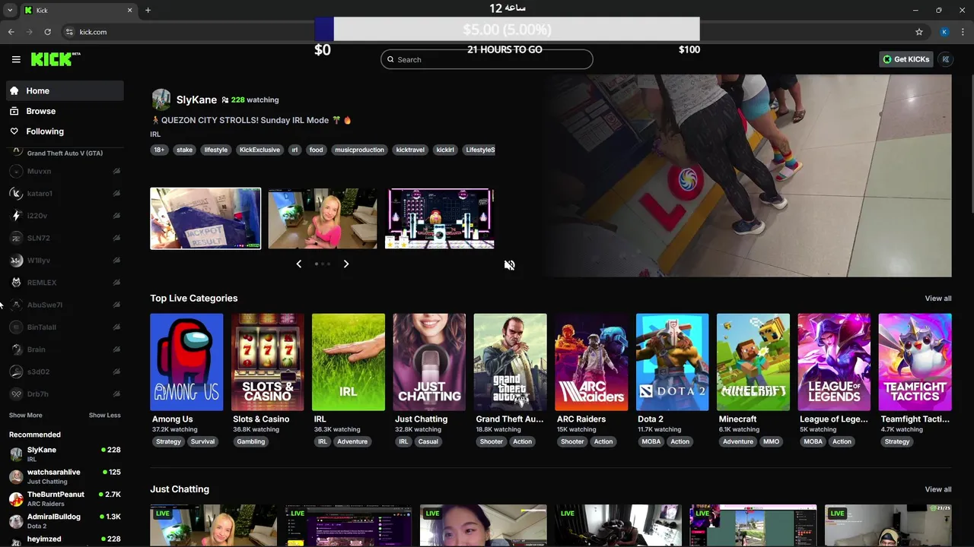Select the jackpot result carousel thumbnail

pos(205,219)
